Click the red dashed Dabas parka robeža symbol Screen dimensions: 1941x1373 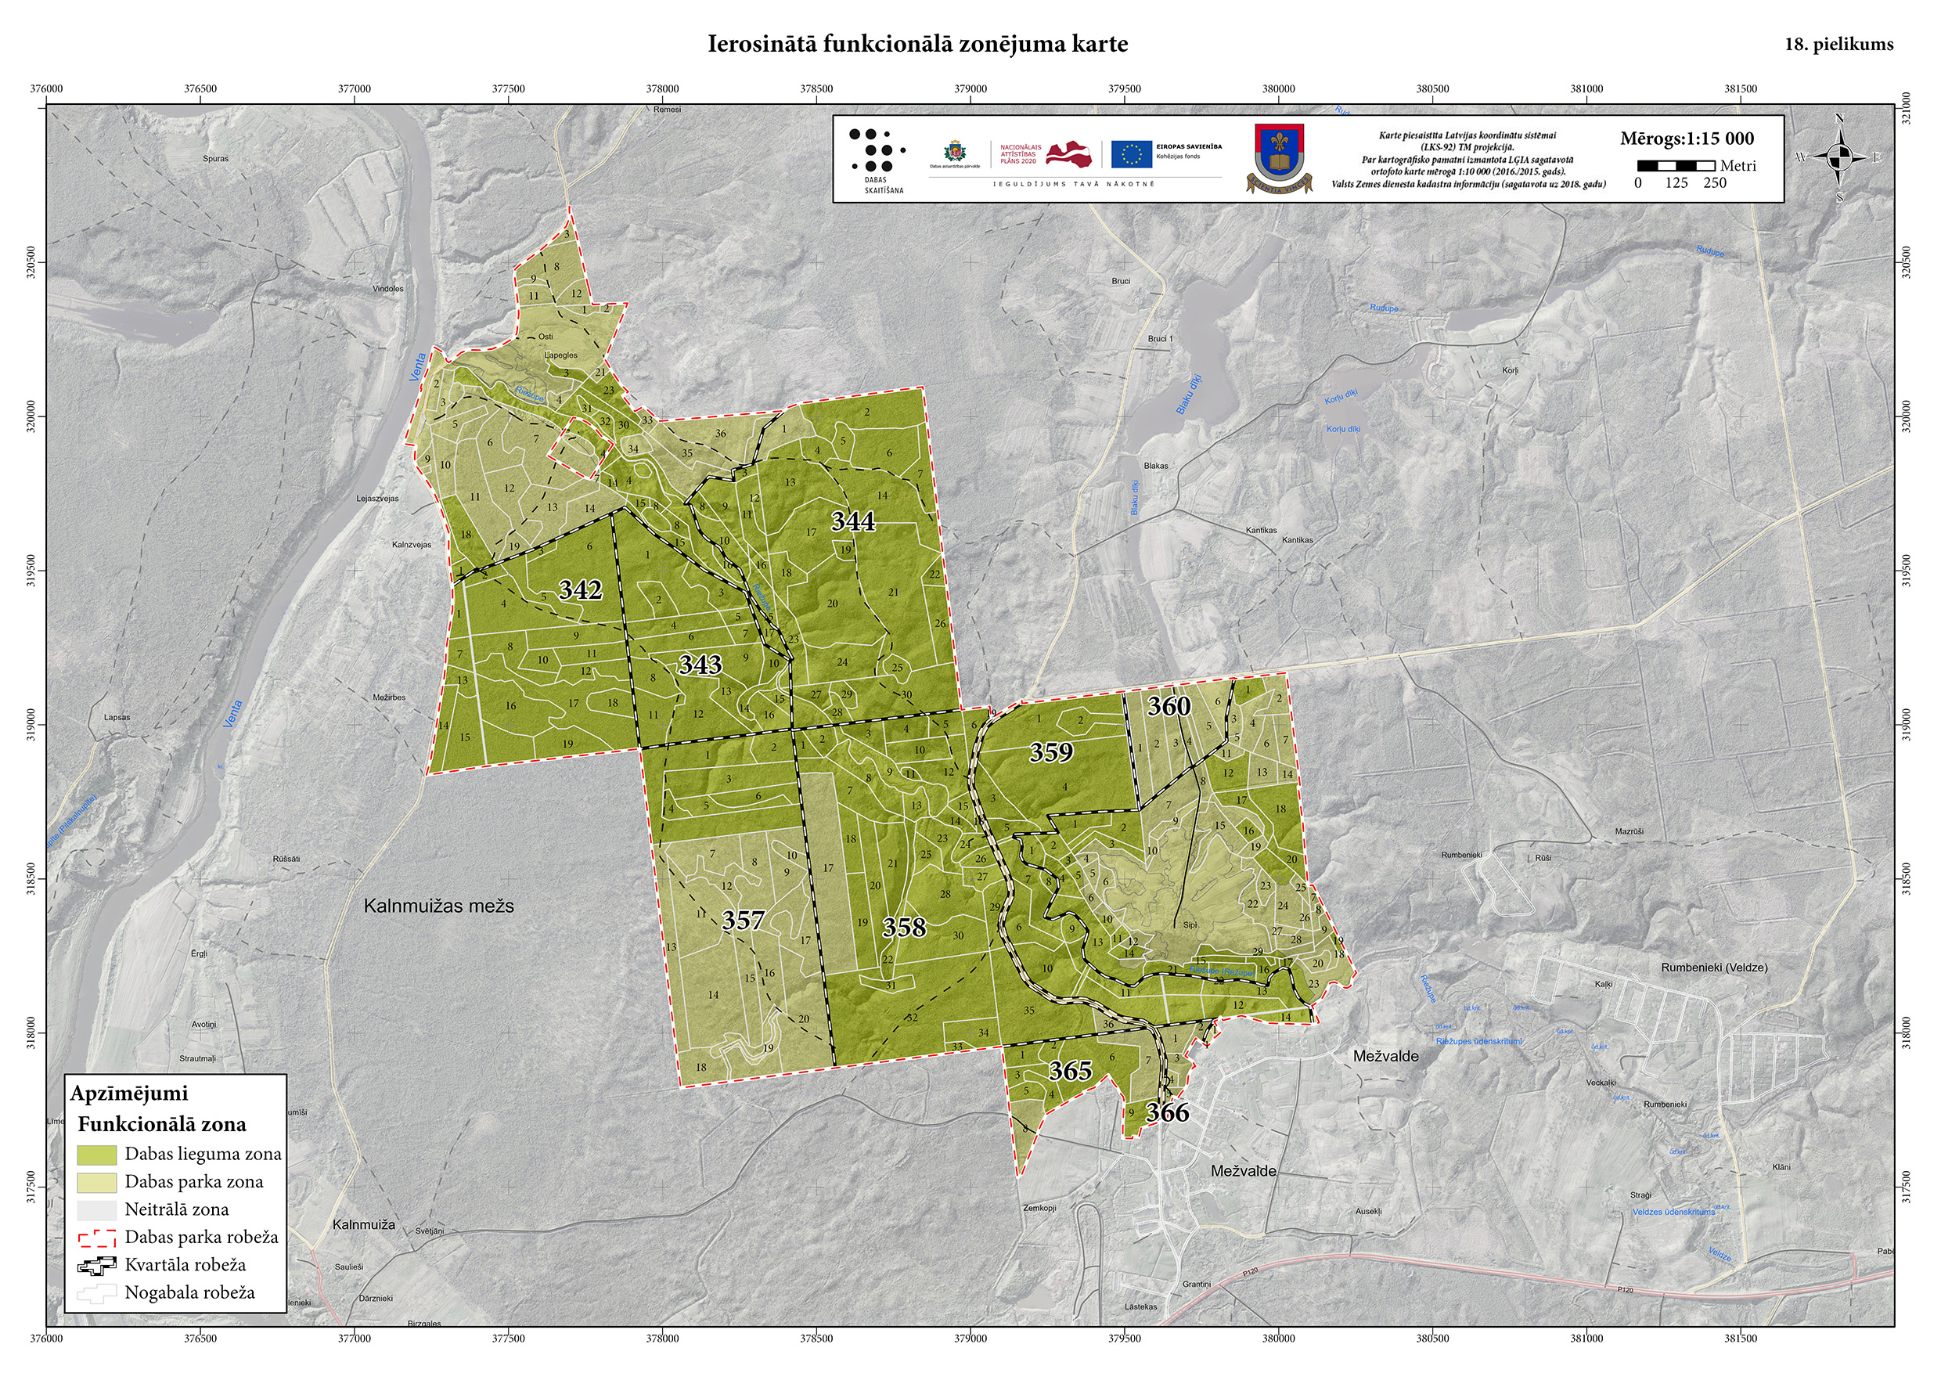coord(96,1238)
